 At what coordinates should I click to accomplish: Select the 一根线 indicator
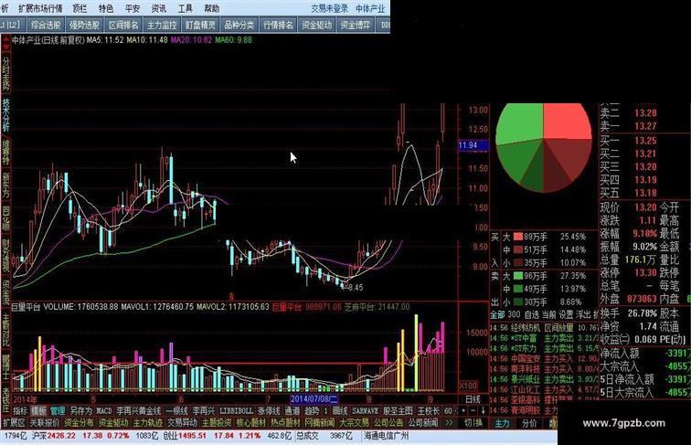click(176, 410)
